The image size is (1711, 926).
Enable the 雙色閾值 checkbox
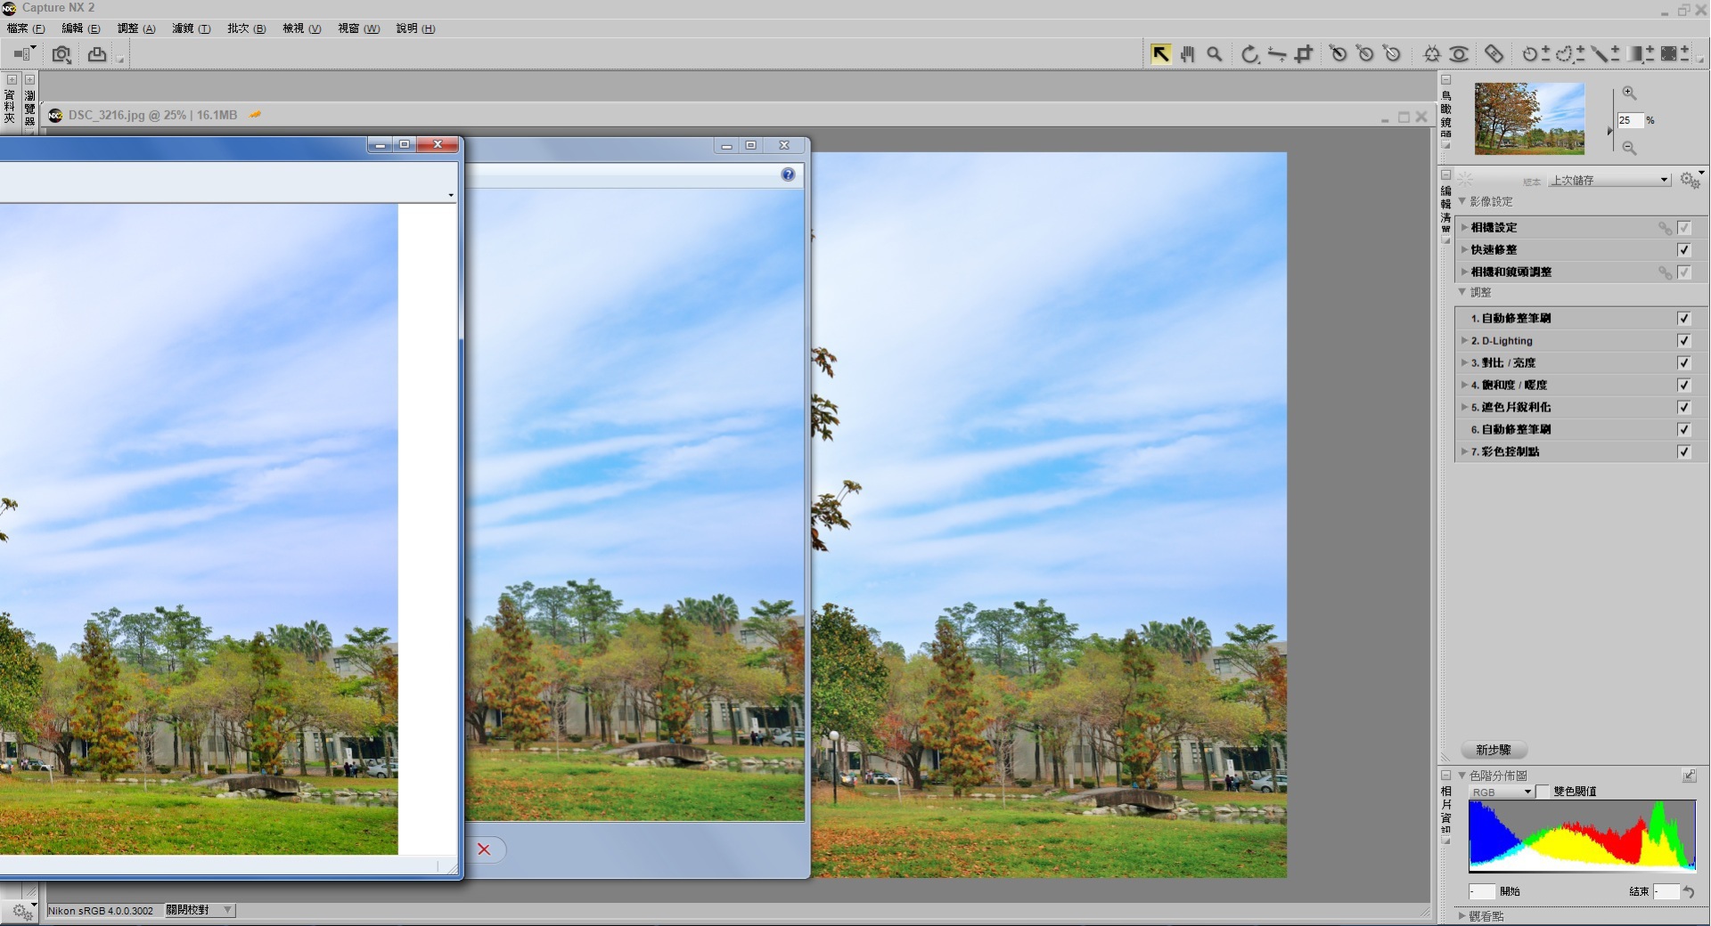click(1543, 792)
